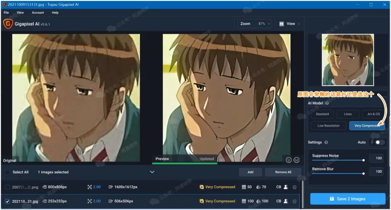Screen dimensions: 391x210
Task: Remove the 2007 png image with minus icon
Action: click(294, 187)
